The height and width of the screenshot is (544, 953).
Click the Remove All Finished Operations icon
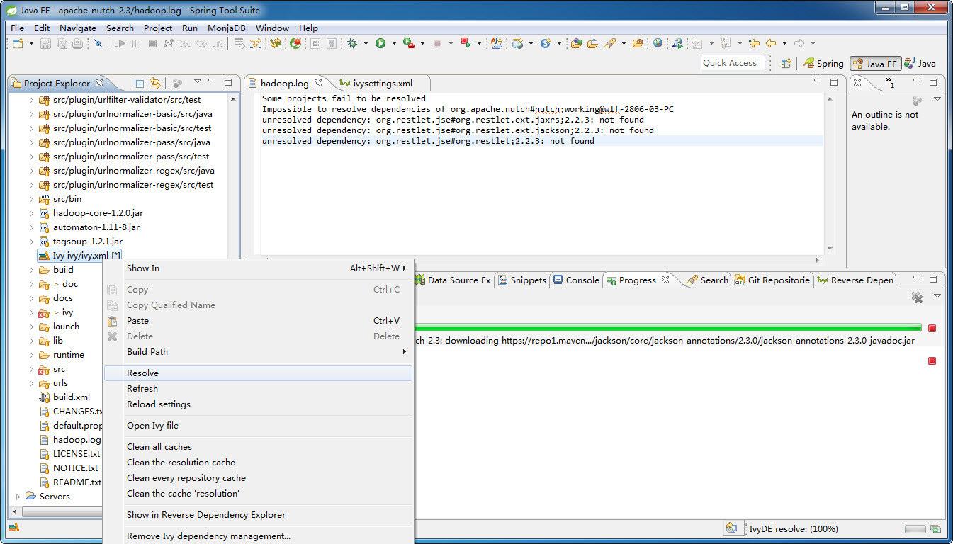(918, 298)
